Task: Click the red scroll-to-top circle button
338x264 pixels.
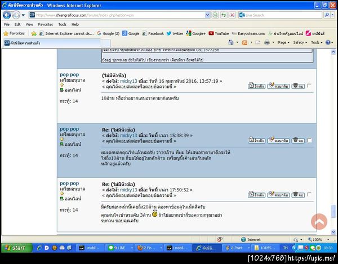Action: click(x=319, y=221)
